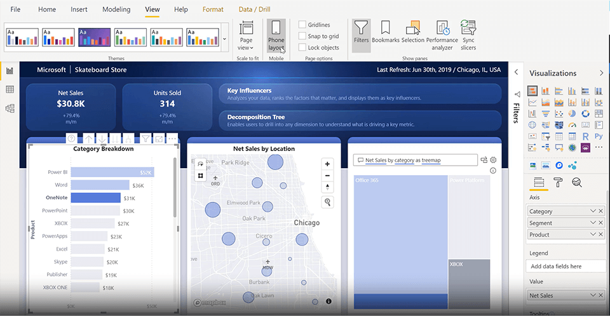The height and width of the screenshot is (316, 610).
Task: Open the Category field dropdown in Axis
Action: 593,211
